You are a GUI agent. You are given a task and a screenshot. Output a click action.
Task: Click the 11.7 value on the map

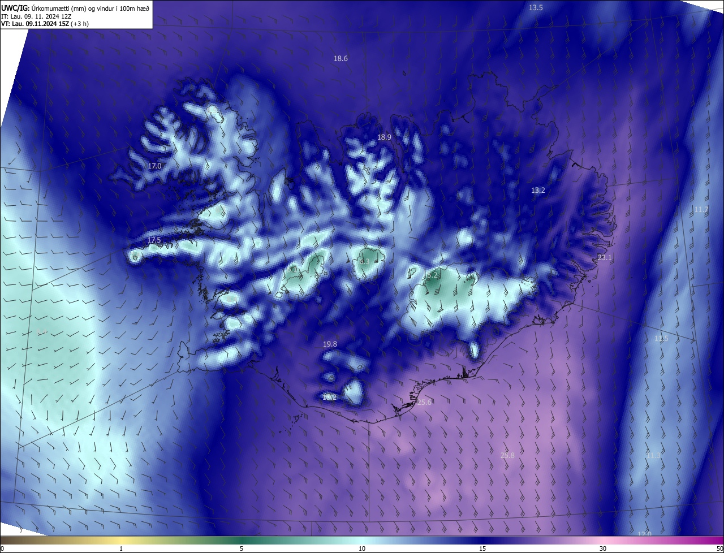point(701,210)
